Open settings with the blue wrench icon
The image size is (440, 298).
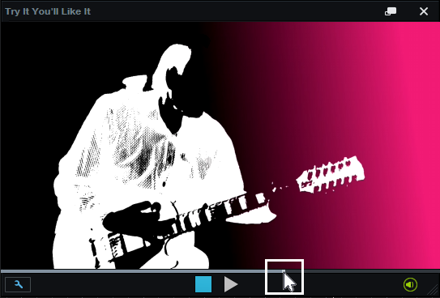18,284
